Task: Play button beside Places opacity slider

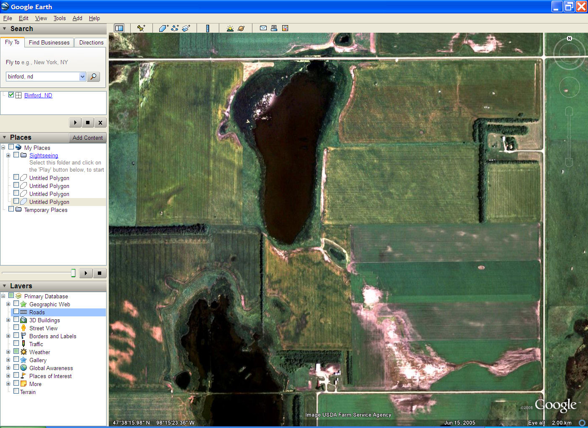Action: point(86,273)
